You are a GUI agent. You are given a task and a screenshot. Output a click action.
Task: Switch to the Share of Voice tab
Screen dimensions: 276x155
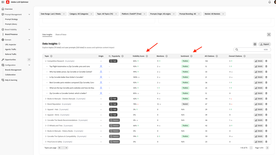point(61,35)
